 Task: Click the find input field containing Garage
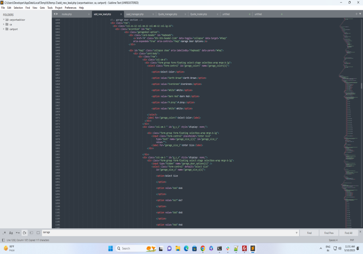tap(168, 233)
